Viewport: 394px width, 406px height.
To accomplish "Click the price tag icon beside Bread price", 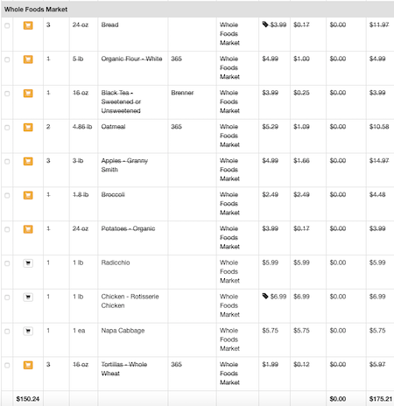I will [265, 24].
